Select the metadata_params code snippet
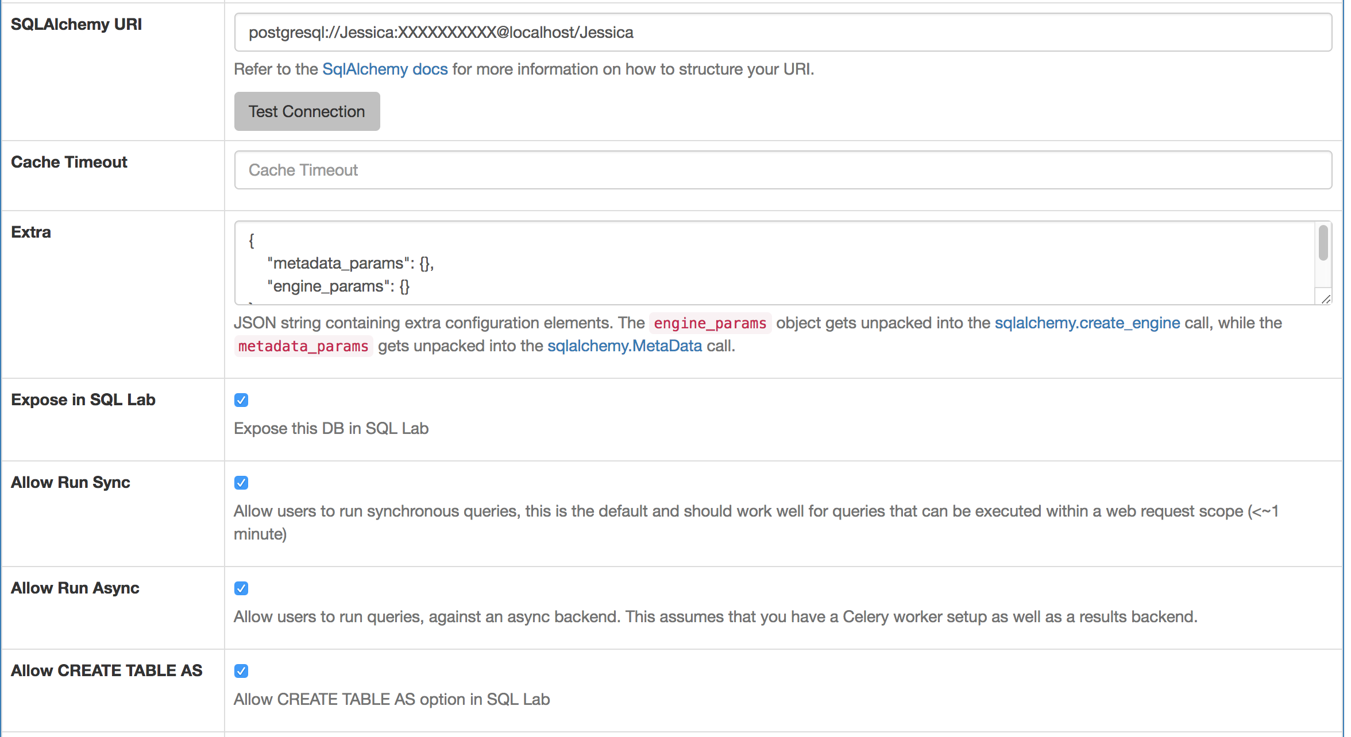Image resolution: width=1351 pixels, height=737 pixels. click(x=303, y=346)
